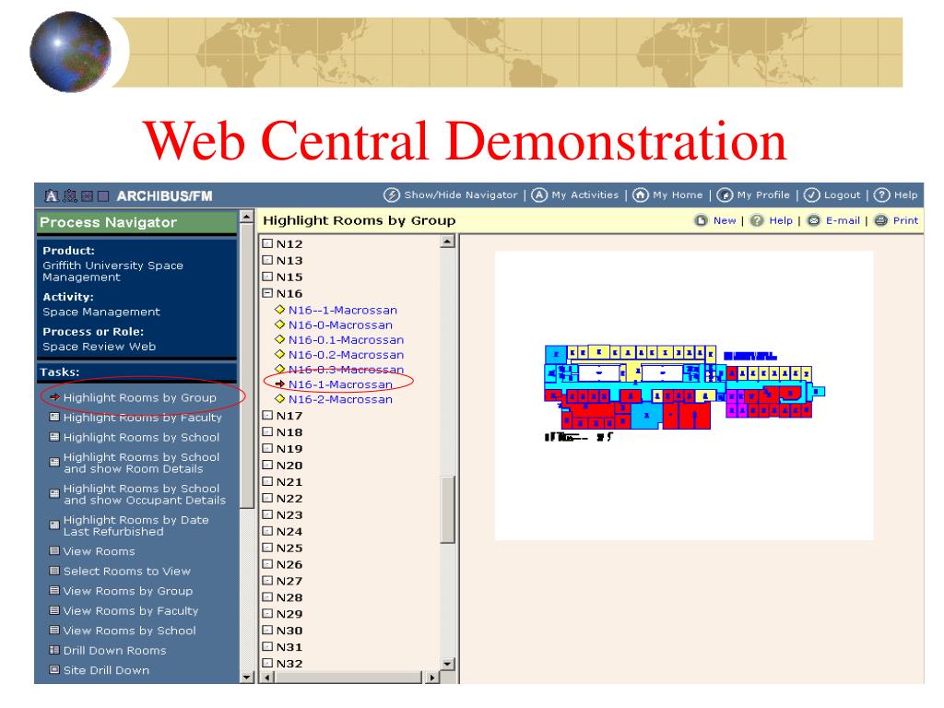Click the My Home house icon

(641, 195)
